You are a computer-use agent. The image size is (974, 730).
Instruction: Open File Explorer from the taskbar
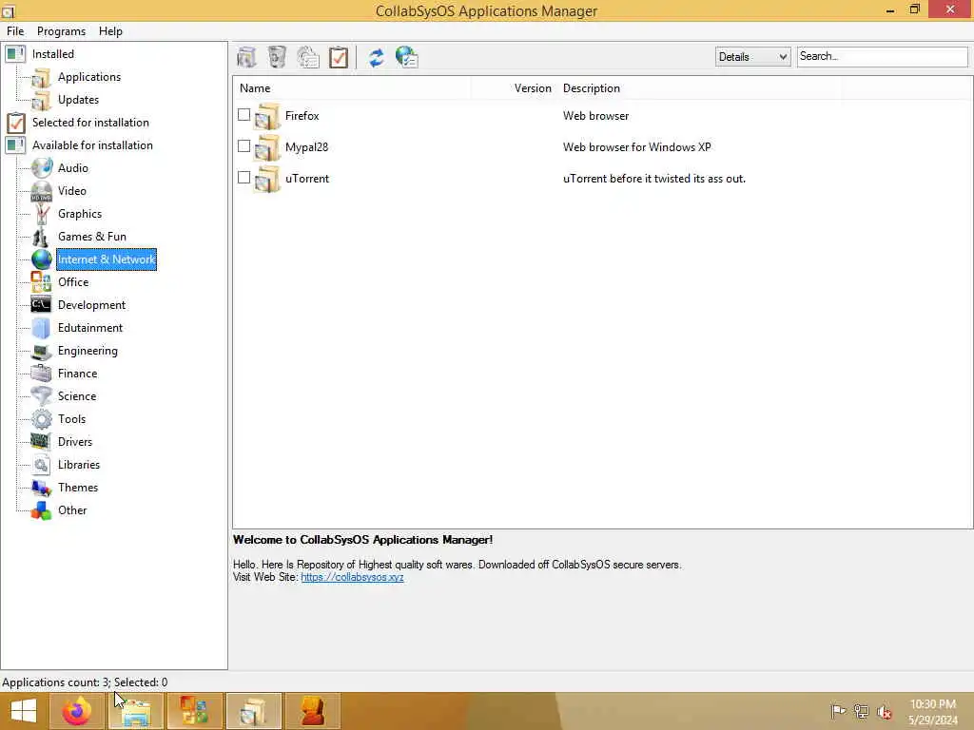(135, 711)
